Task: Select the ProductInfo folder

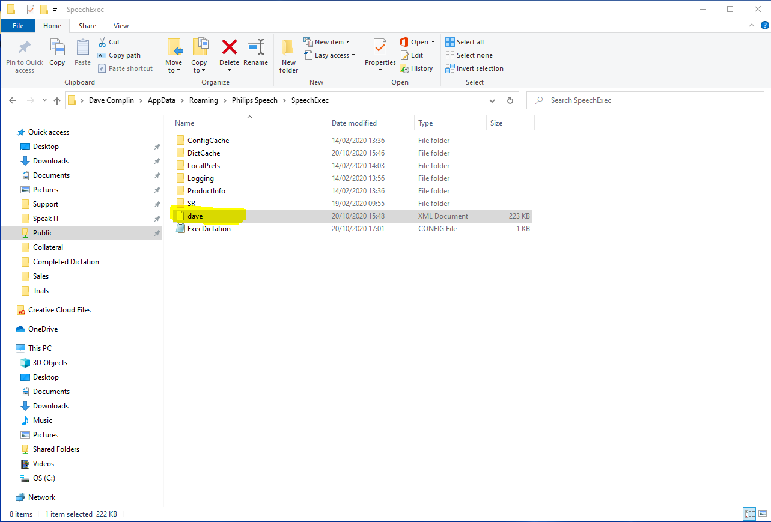Action: point(206,191)
